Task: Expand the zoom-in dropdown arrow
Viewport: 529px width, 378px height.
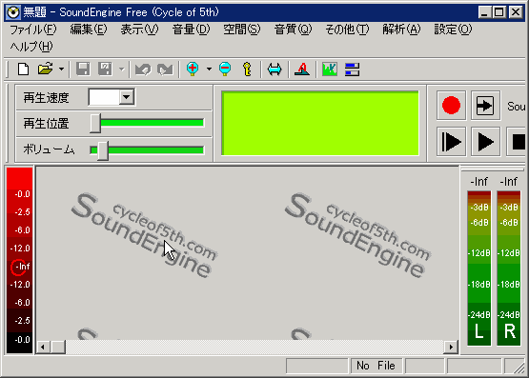Action: [x=209, y=70]
